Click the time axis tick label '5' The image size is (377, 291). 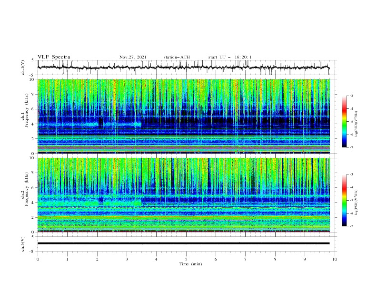186,259
